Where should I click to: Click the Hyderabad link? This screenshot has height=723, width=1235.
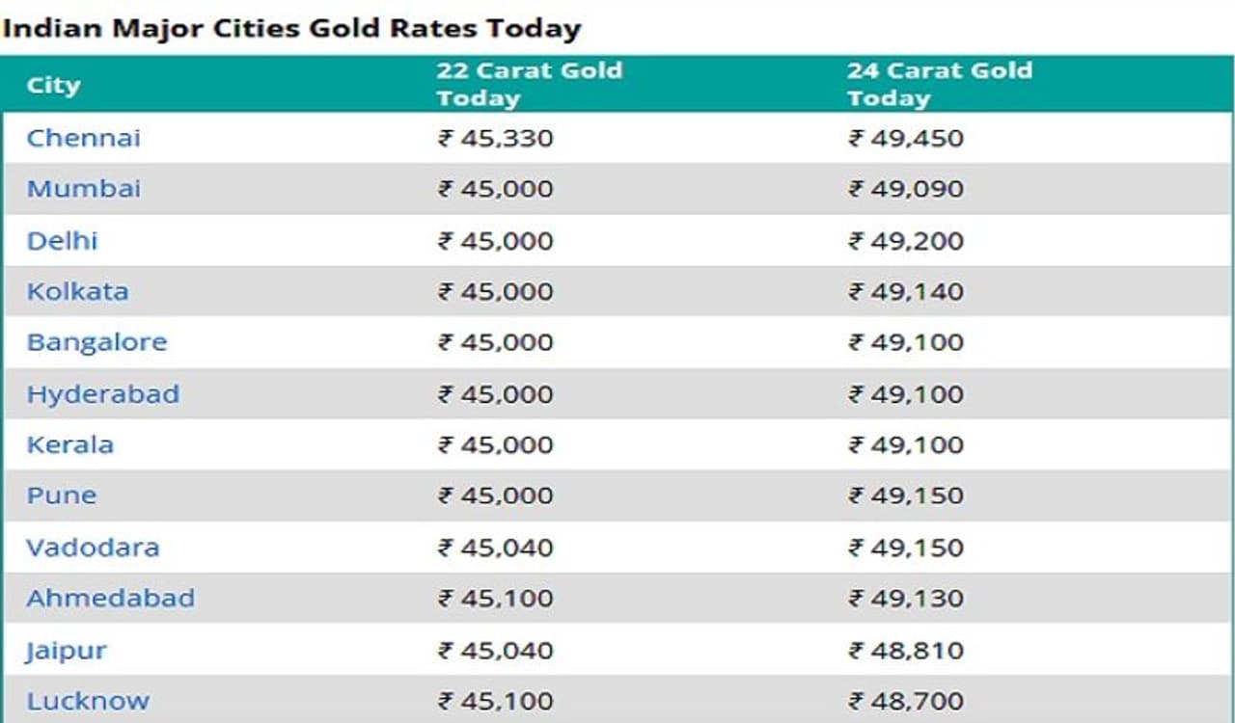[x=102, y=394]
